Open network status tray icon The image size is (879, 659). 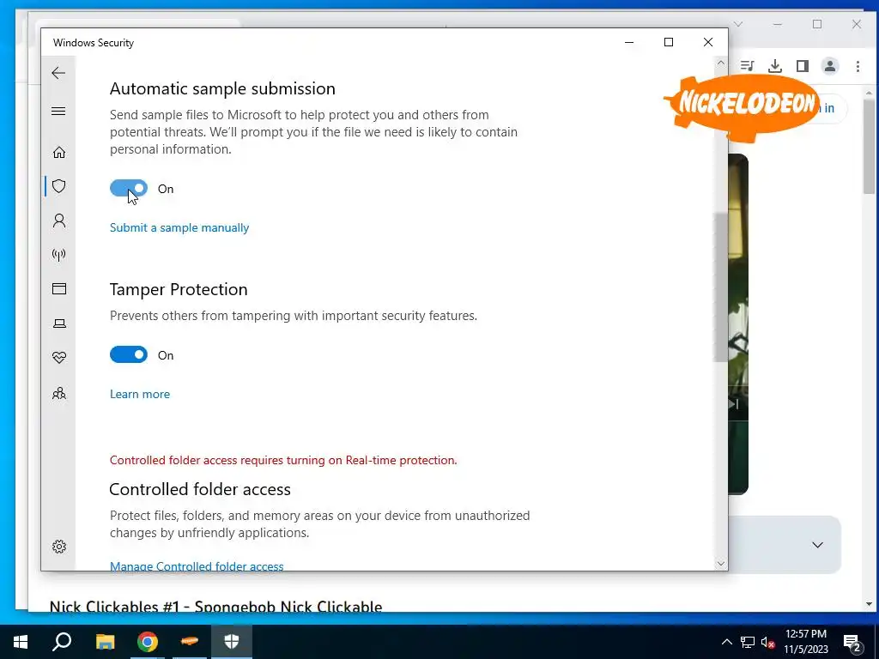(748, 642)
